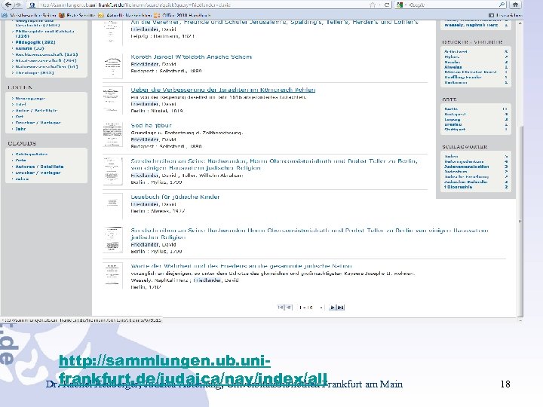Open the news feed bookmark in bookmarks bar

(124, 15)
